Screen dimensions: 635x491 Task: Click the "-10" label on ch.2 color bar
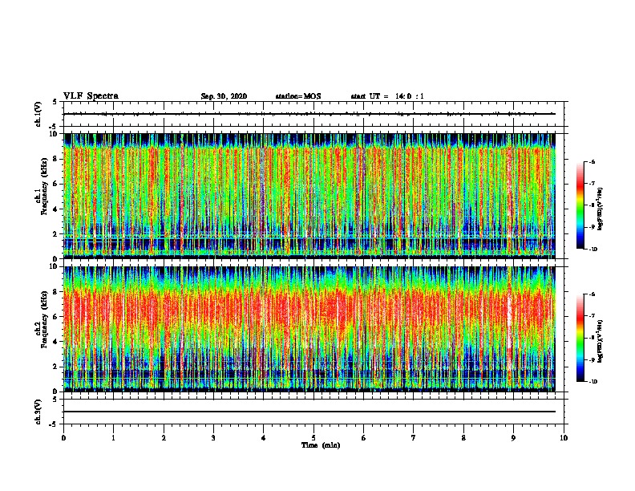tap(593, 382)
